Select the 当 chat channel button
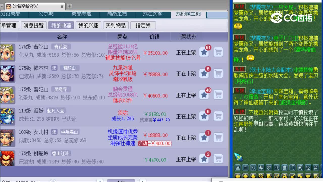This screenshot has height=182, width=323. (246, 168)
